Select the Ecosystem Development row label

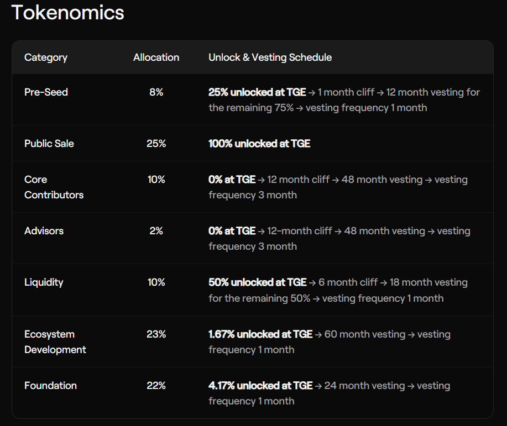click(x=55, y=342)
